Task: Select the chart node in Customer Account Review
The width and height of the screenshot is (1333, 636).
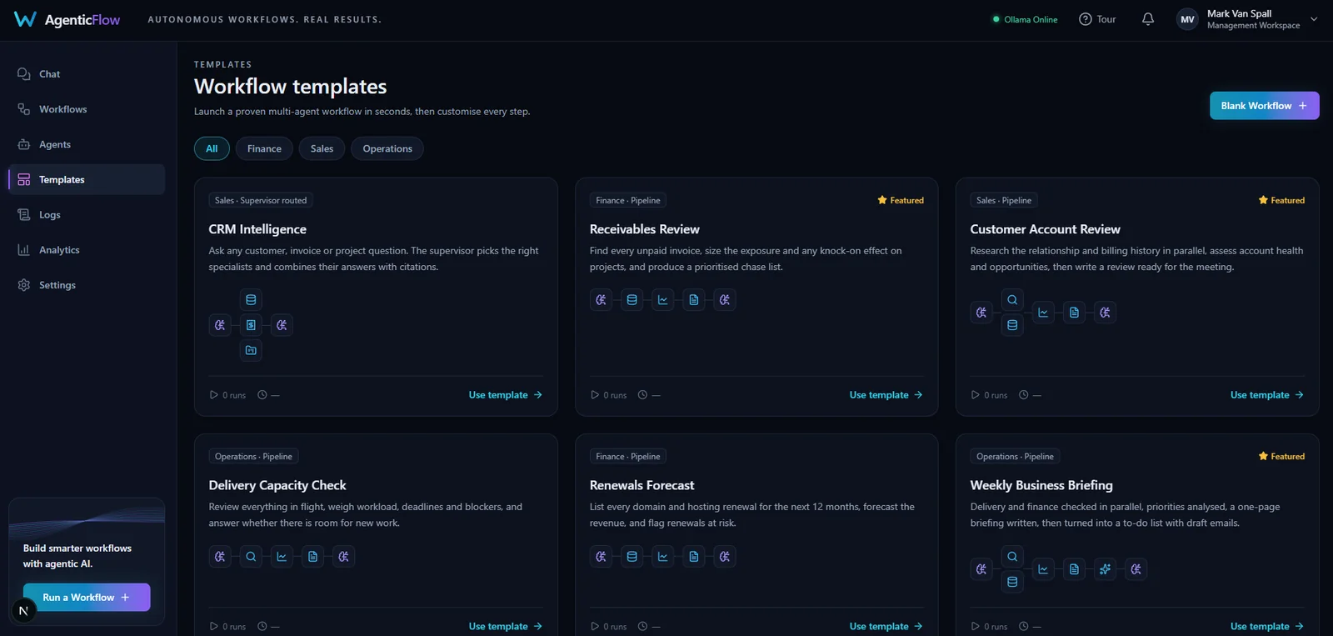Action: (1043, 313)
